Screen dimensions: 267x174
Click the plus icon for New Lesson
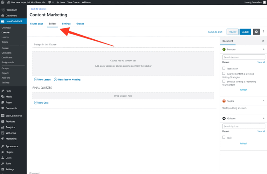coord(36,79)
